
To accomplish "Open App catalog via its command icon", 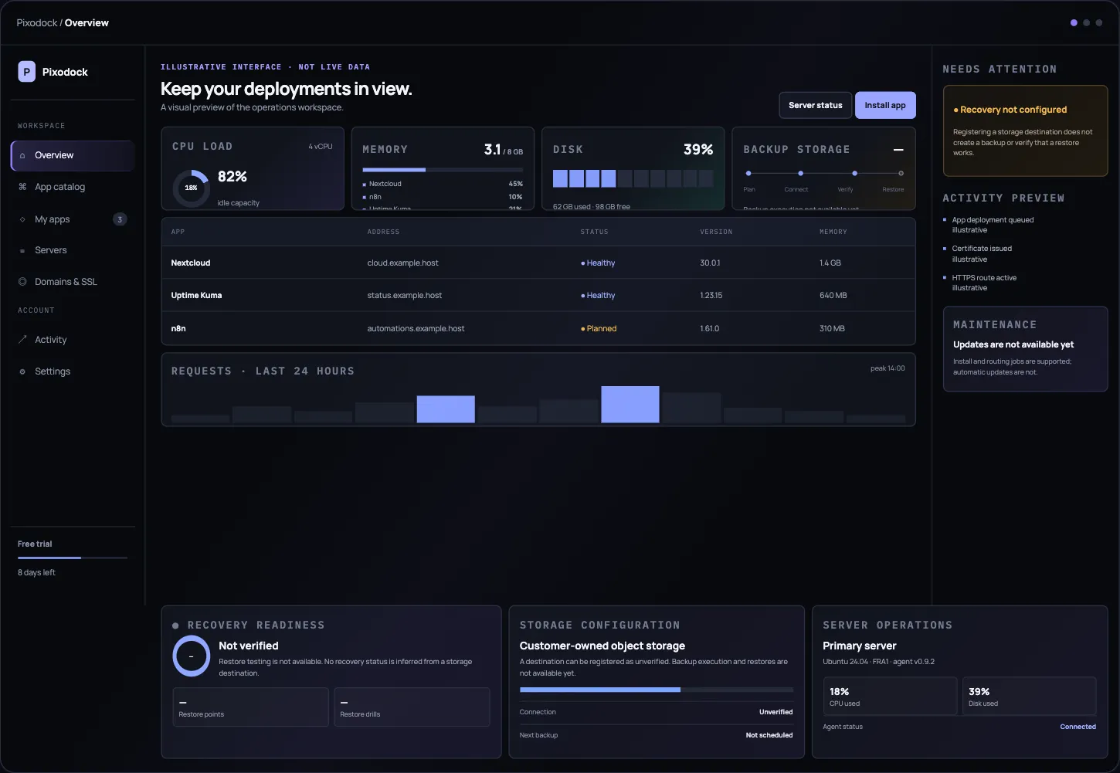I will (x=22, y=187).
